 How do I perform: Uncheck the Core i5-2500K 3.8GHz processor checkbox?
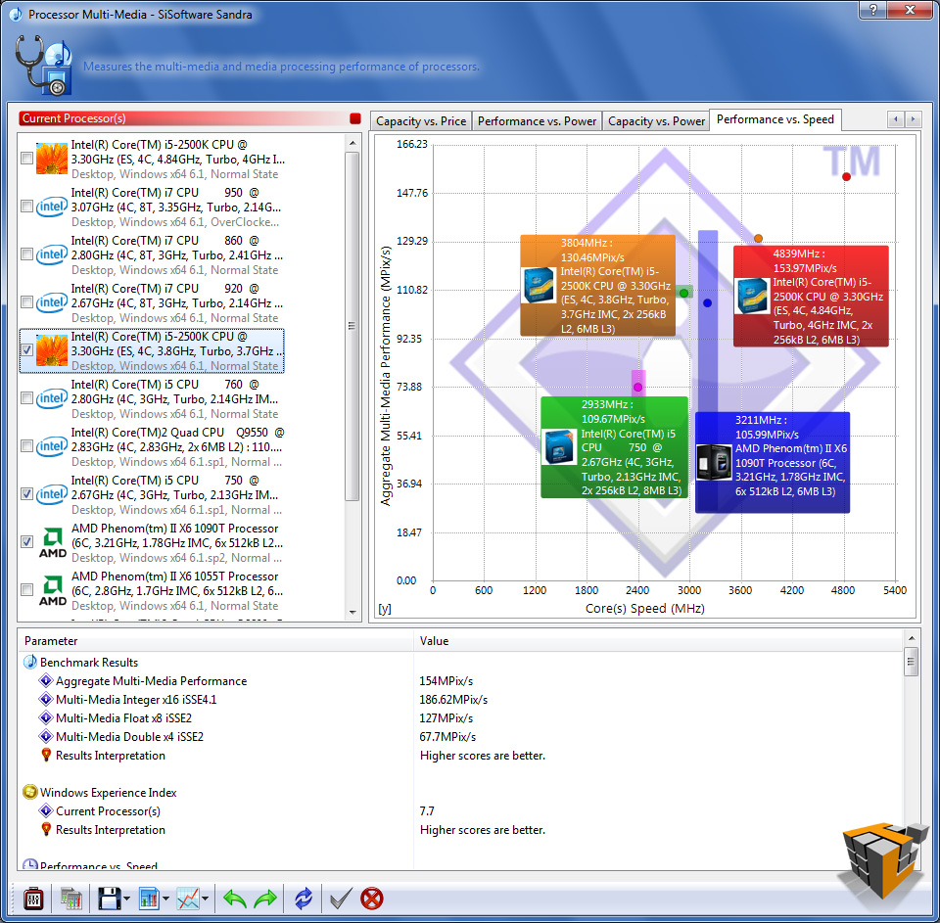pos(27,350)
